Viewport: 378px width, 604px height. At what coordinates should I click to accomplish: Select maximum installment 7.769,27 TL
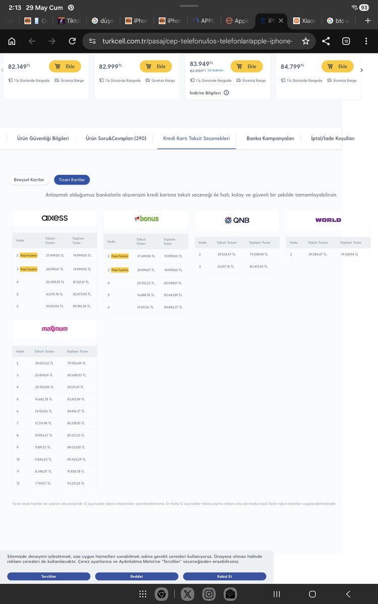click(x=43, y=483)
